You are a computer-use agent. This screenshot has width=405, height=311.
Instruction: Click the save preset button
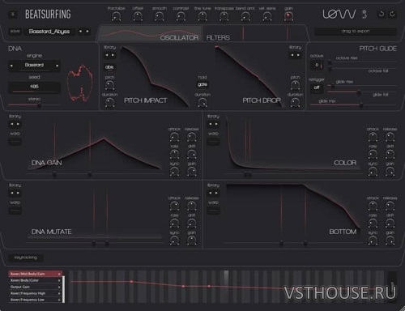point(15,32)
